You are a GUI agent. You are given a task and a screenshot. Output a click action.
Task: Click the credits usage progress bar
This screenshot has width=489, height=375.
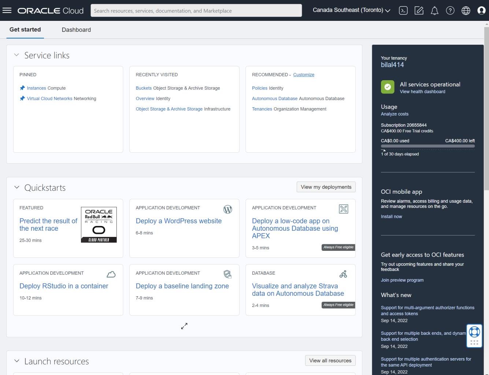[428, 146]
